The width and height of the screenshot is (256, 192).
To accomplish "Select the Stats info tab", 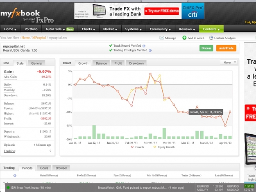I will point(20,63).
